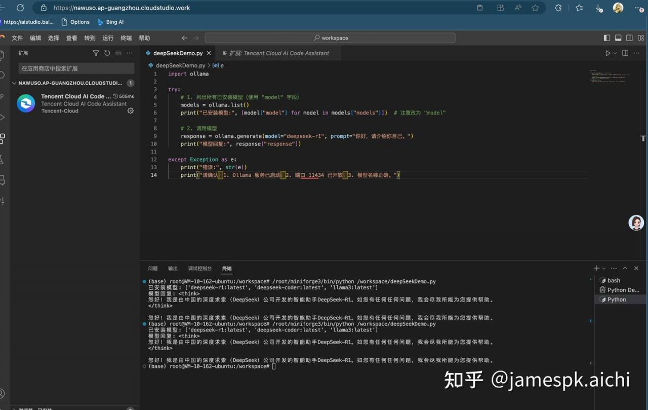Expand the run button dropdown arrow

click(x=615, y=53)
